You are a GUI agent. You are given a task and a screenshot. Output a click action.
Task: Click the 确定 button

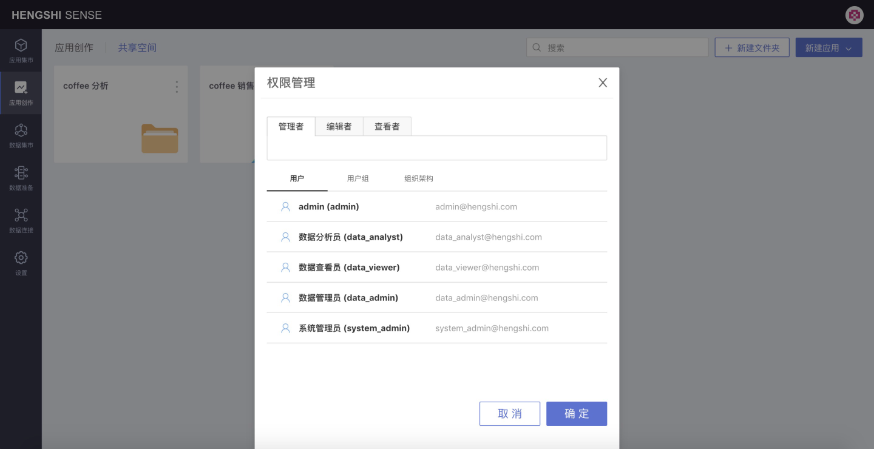click(x=576, y=414)
